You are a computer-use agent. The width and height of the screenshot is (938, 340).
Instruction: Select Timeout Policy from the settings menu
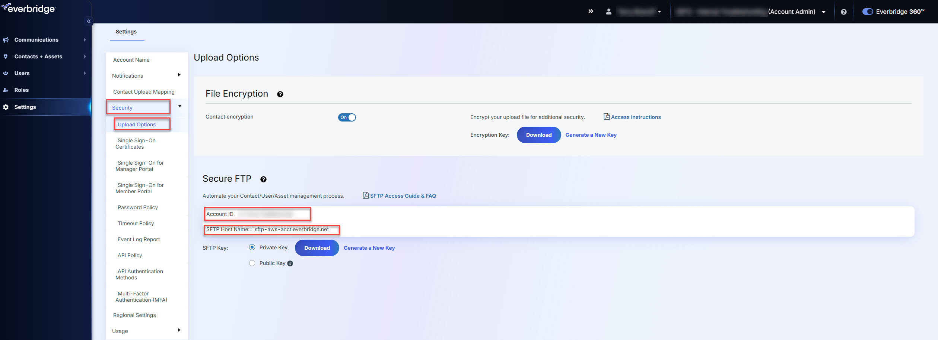click(x=136, y=223)
